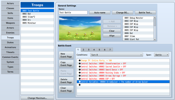Open the Weapons tab
Image resolution: width=175 pixels, height=100 pixels.
(x=10, y=23)
